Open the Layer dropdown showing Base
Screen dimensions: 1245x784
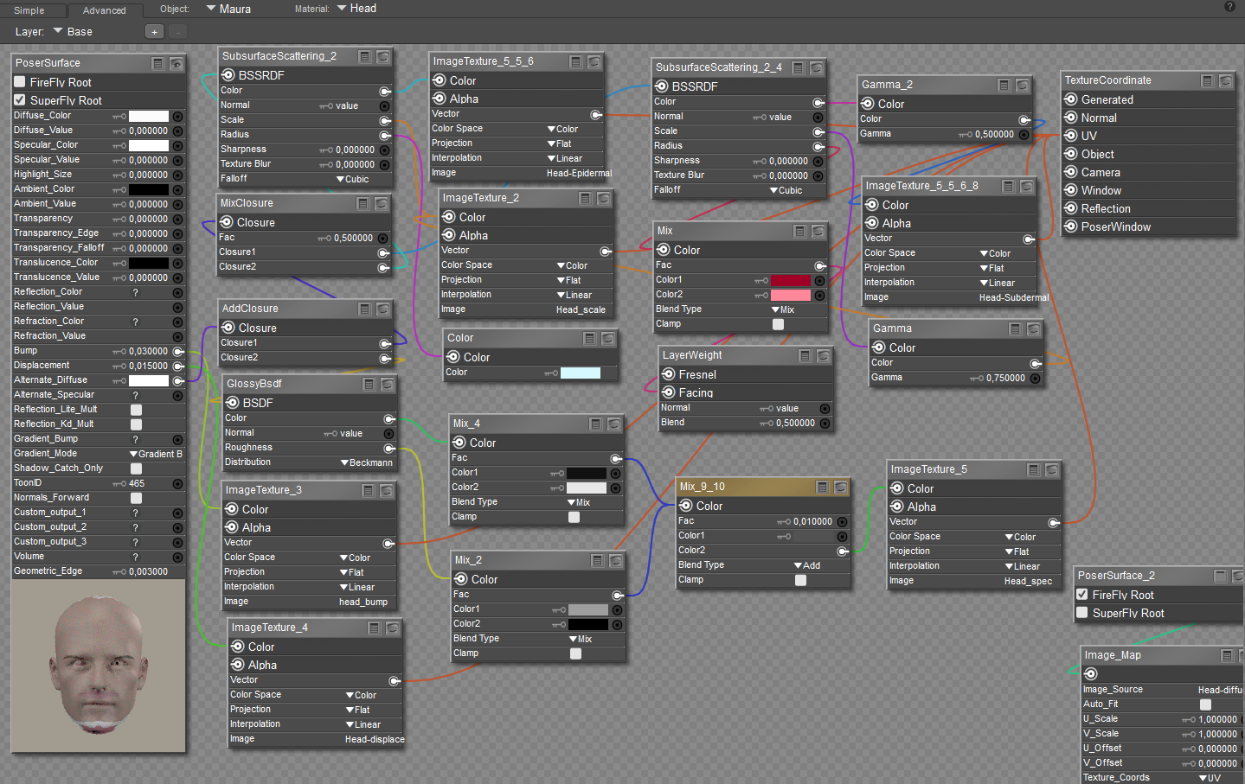(x=73, y=32)
